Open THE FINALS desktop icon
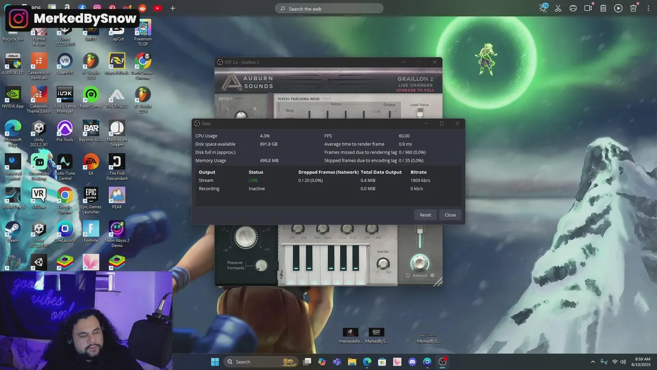This screenshot has height=370, width=657. [117, 98]
